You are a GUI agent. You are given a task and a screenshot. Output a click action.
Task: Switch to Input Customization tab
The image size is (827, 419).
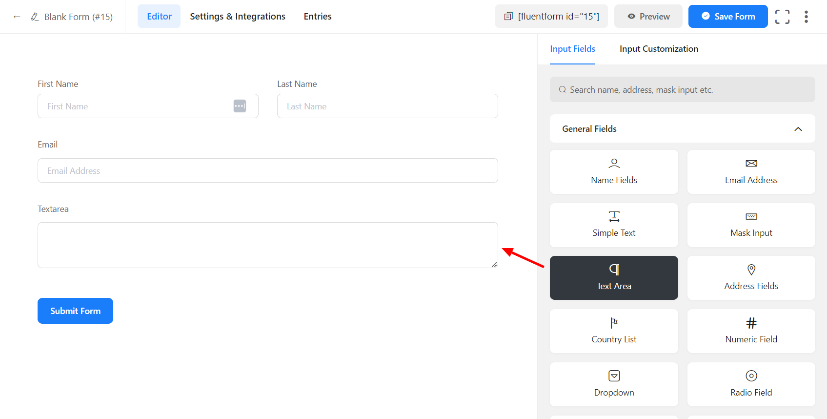(659, 49)
